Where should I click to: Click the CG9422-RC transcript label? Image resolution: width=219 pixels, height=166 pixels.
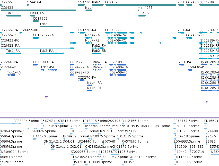[x=10, y=40]
